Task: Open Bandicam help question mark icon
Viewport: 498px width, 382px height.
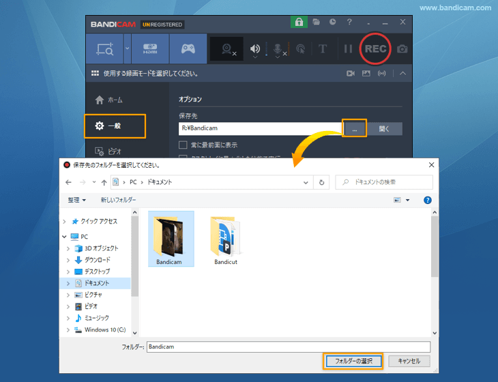Action: point(349,22)
